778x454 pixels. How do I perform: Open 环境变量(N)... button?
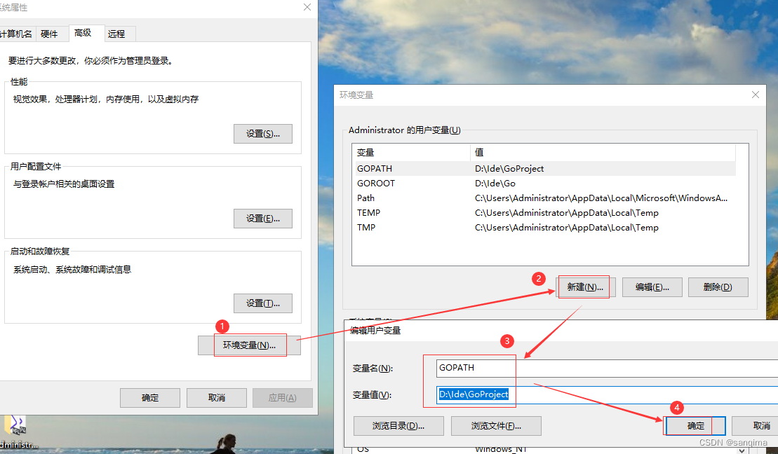249,345
